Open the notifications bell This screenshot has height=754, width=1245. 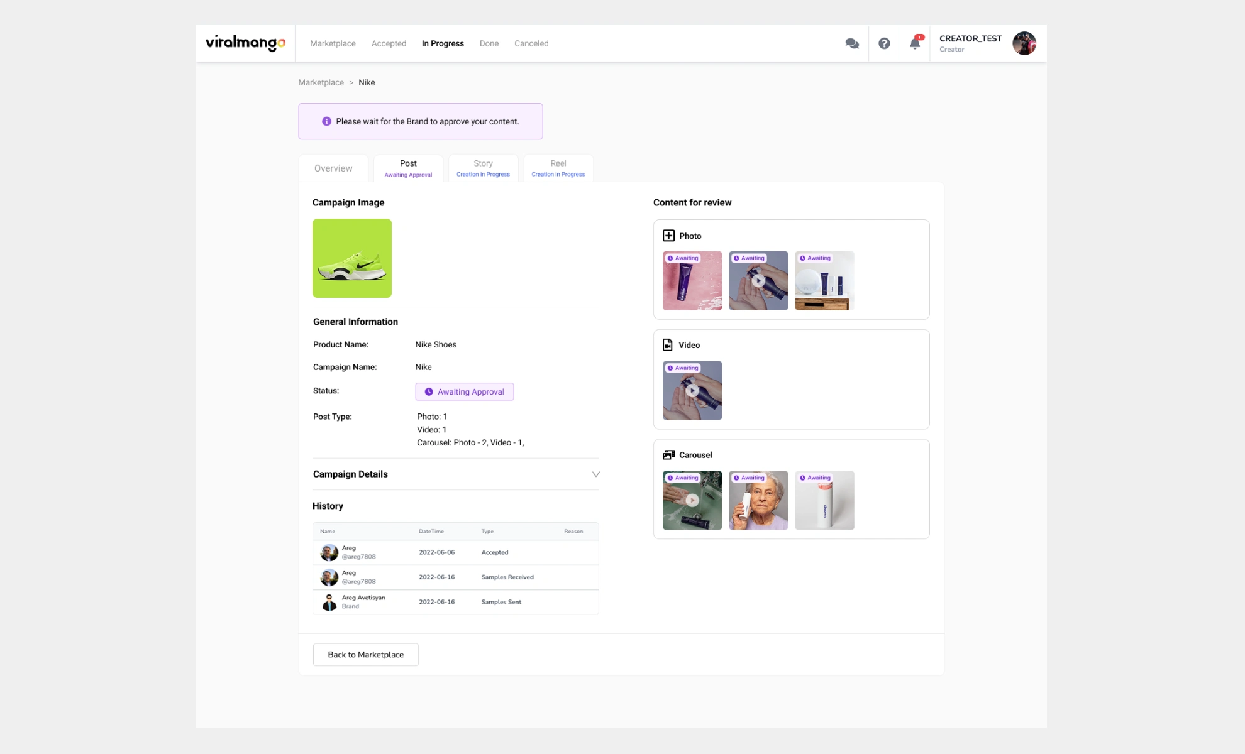[x=915, y=43]
